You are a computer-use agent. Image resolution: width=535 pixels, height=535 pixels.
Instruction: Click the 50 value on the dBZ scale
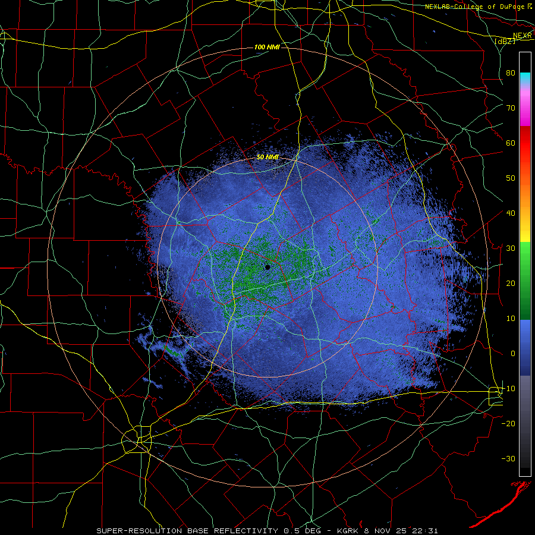coord(511,178)
